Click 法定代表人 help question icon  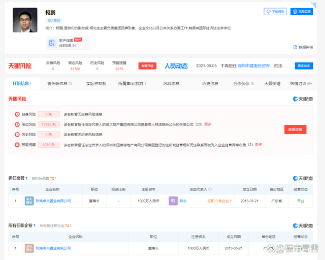210,189
